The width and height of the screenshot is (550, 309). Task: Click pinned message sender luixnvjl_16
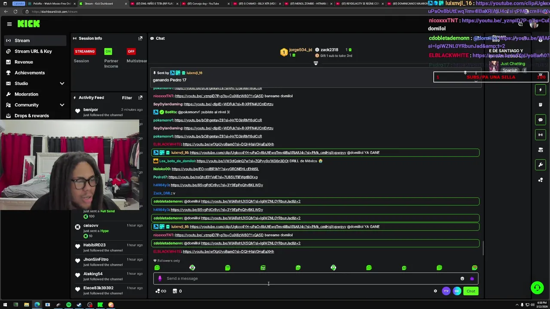pyautogui.click(x=194, y=73)
